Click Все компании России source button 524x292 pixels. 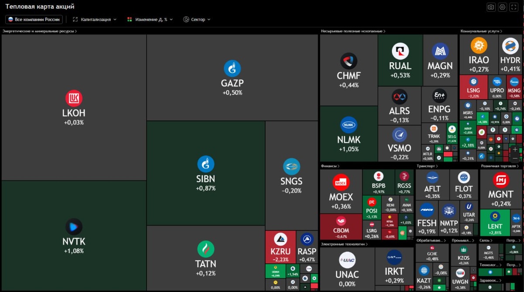[x=34, y=19]
